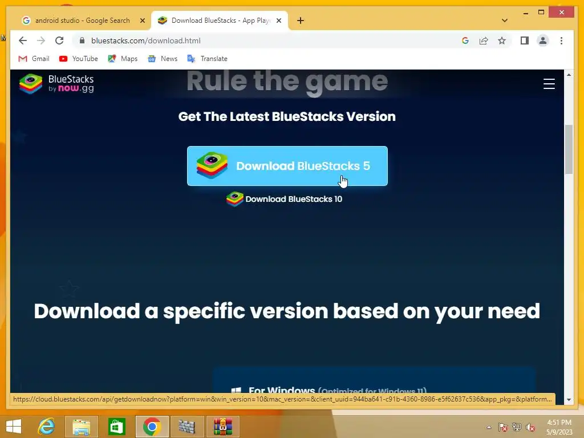Open a new browser tab
The width and height of the screenshot is (584, 438).
[x=301, y=21]
